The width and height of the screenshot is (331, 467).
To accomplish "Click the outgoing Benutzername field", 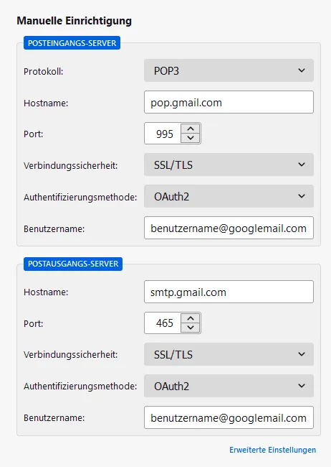I will (x=229, y=417).
